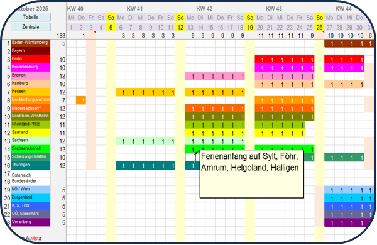Select Mecklenburg-Vorpommern's orange cell on October 2
This screenshot has height=245, width=377.
(81, 101)
